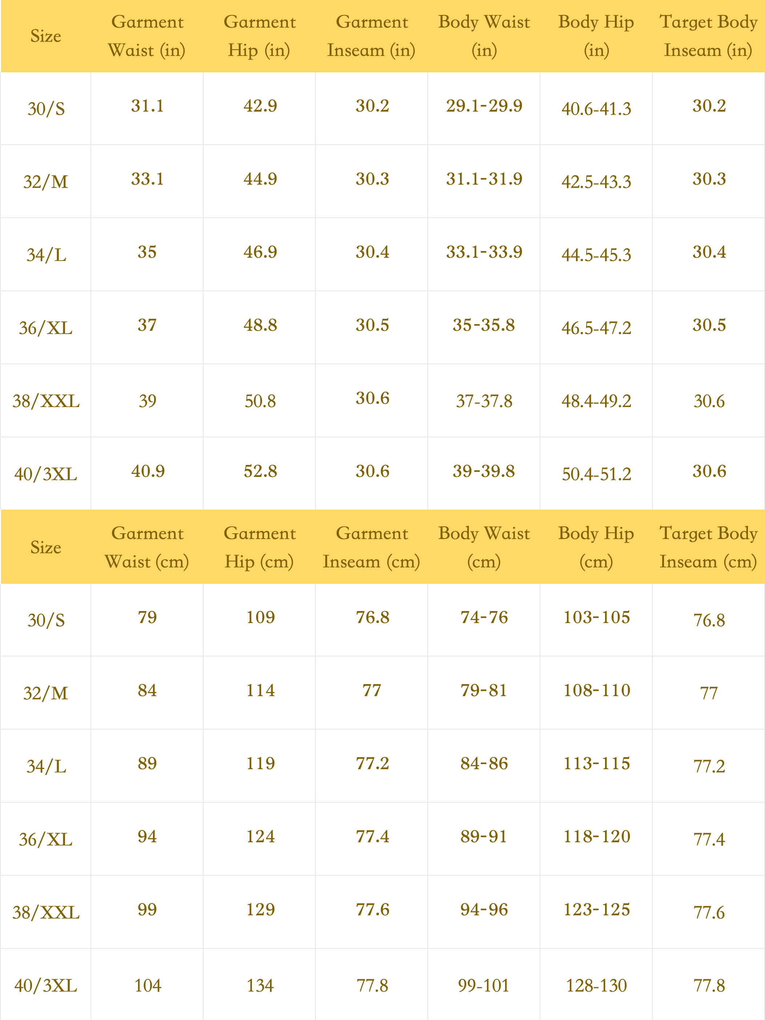The width and height of the screenshot is (765, 1020).
Task: Click the 39-39.8 body waist range
Action: click(484, 471)
